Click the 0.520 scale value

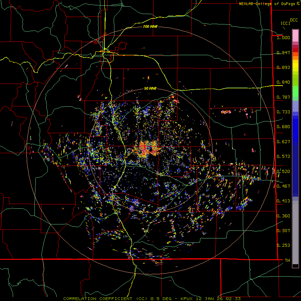tap(283, 172)
